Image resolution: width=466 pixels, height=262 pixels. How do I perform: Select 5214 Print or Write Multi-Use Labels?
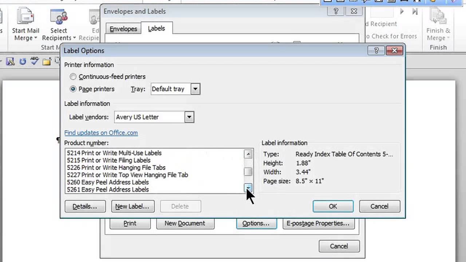pos(154,153)
